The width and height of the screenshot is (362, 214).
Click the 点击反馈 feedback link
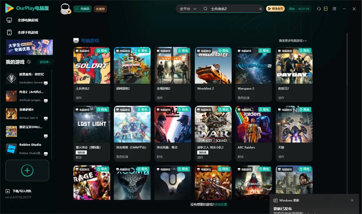(221, 205)
